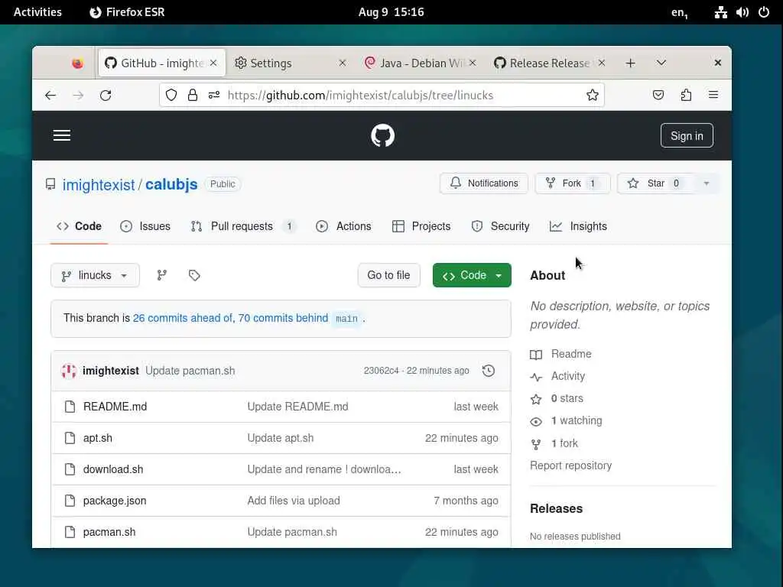Click the Go to file button
The width and height of the screenshot is (783, 587).
(388, 275)
